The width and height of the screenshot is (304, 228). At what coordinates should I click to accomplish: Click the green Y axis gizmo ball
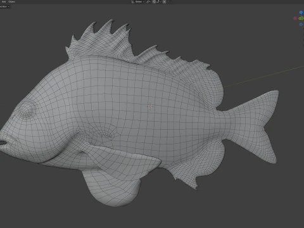301,18
